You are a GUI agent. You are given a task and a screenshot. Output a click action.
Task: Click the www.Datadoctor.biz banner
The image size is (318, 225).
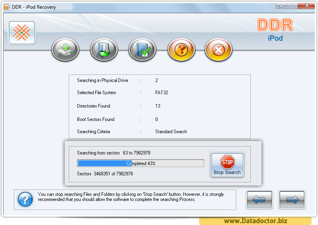pos(255,221)
